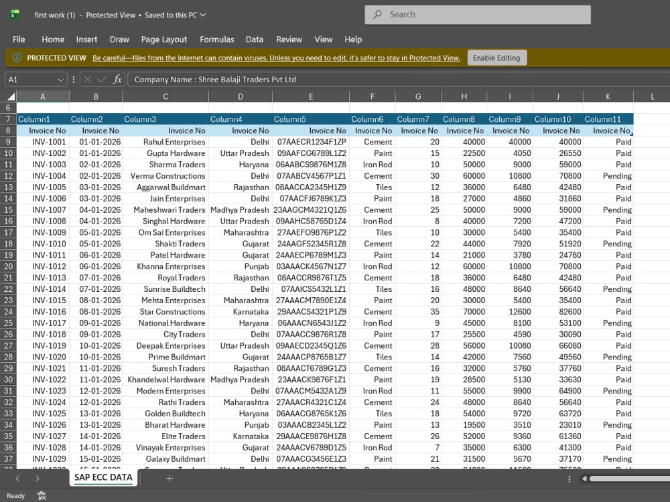Switch to the Insert tab

[x=86, y=39]
